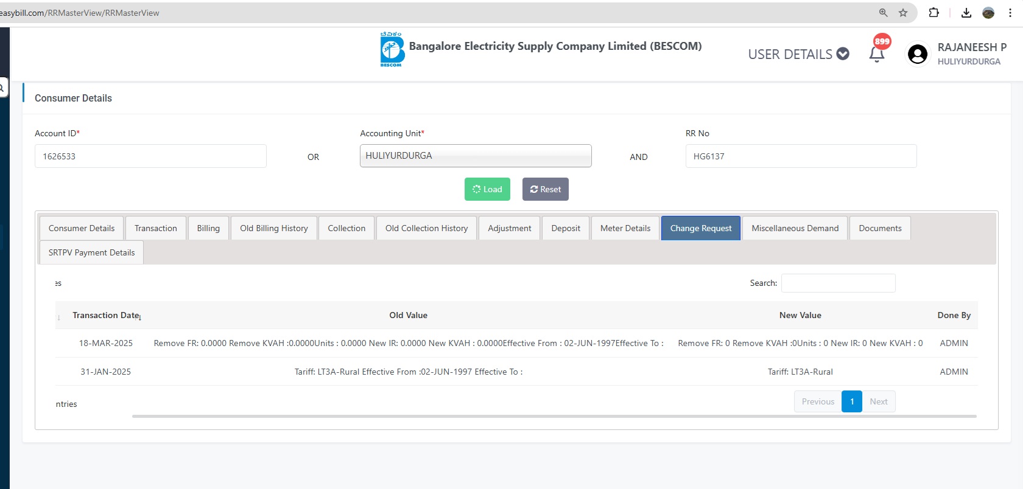Sort by the Transaction Date column header

pos(106,315)
